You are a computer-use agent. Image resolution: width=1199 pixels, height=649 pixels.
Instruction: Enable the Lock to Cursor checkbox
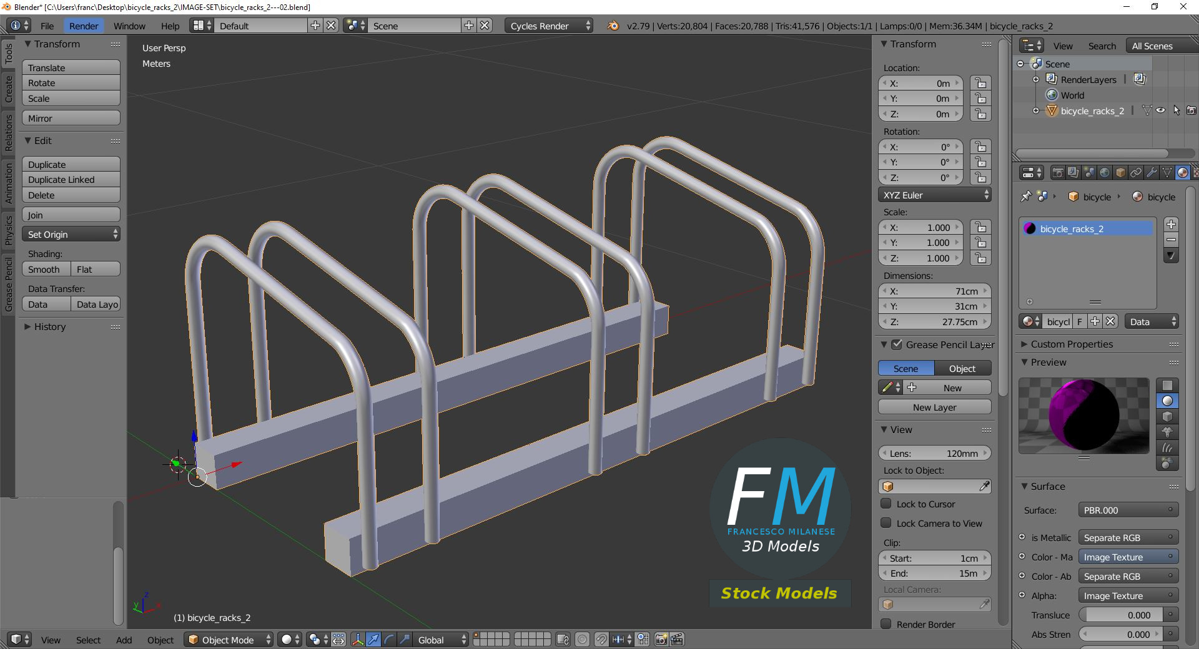point(886,504)
